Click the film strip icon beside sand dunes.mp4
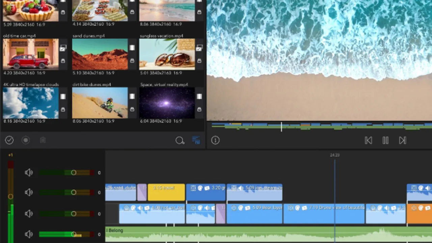432x243 pixels. (132, 48)
